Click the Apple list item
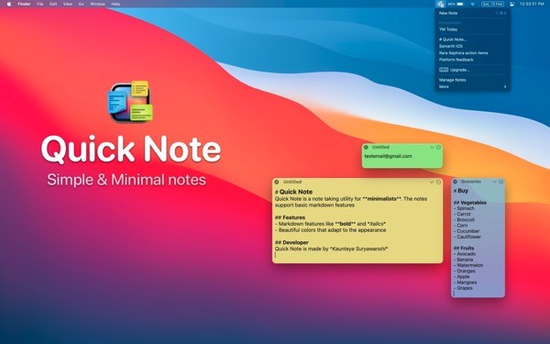The height and width of the screenshot is (344, 550). (x=462, y=277)
